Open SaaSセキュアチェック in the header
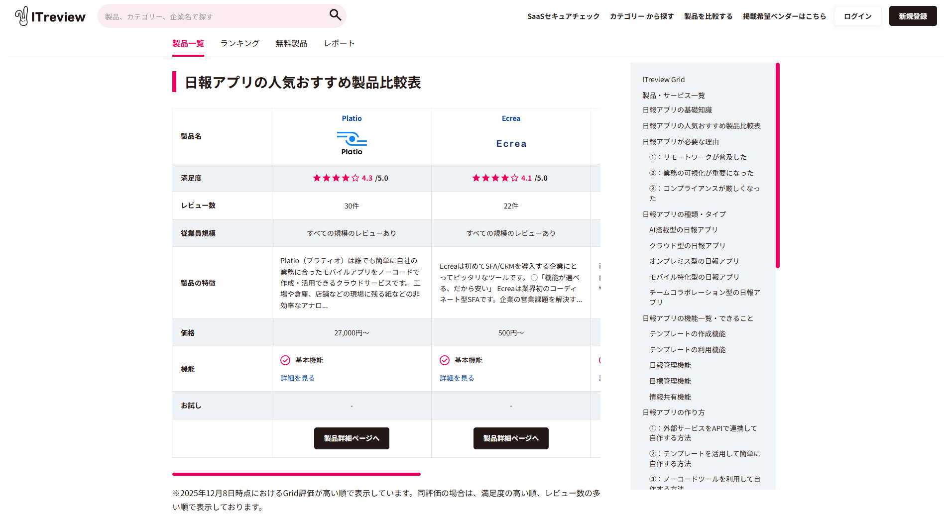The image size is (948, 518). (563, 16)
